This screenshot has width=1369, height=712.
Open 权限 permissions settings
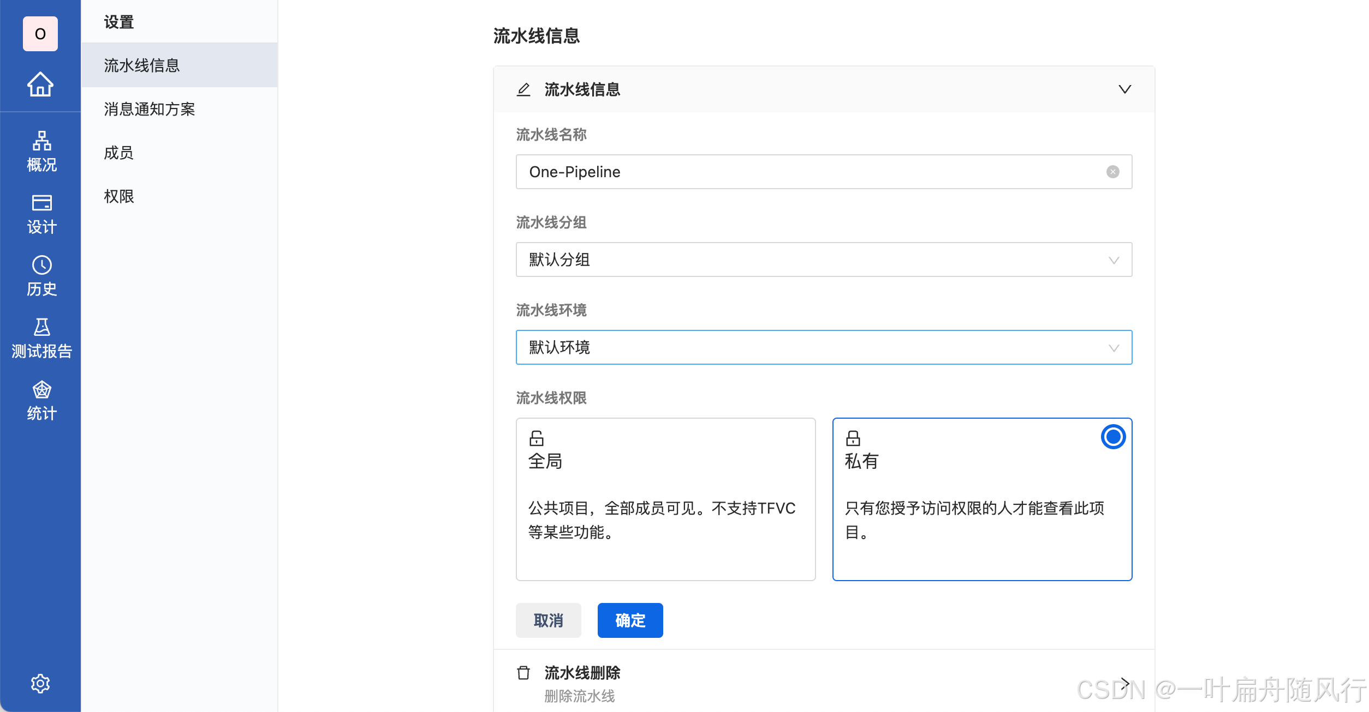pos(180,196)
